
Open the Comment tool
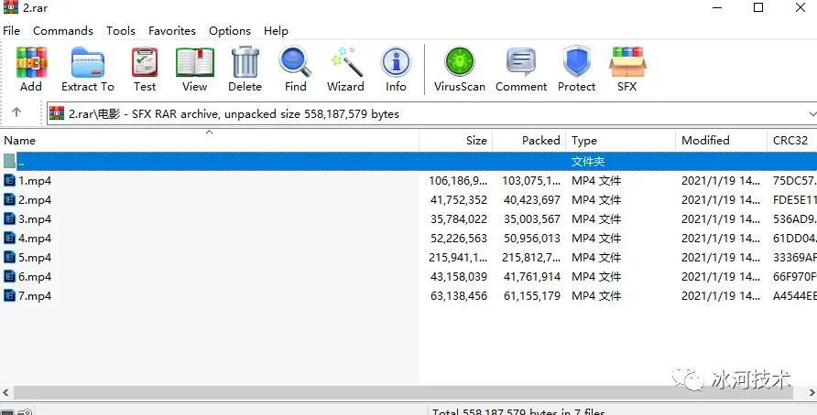pos(521,63)
